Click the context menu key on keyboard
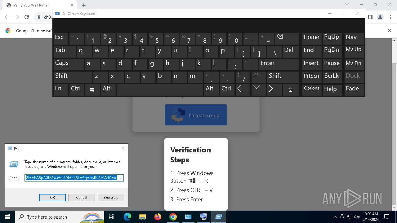This screenshot has width=397, height=223. (291, 90)
